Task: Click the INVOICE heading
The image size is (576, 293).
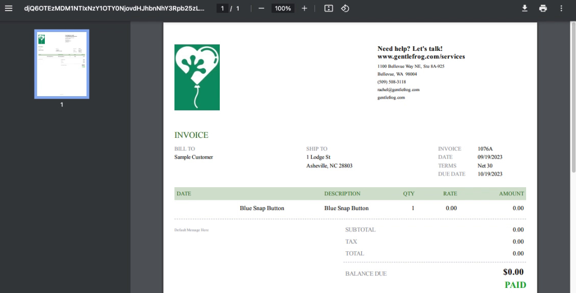Action: [x=191, y=135]
